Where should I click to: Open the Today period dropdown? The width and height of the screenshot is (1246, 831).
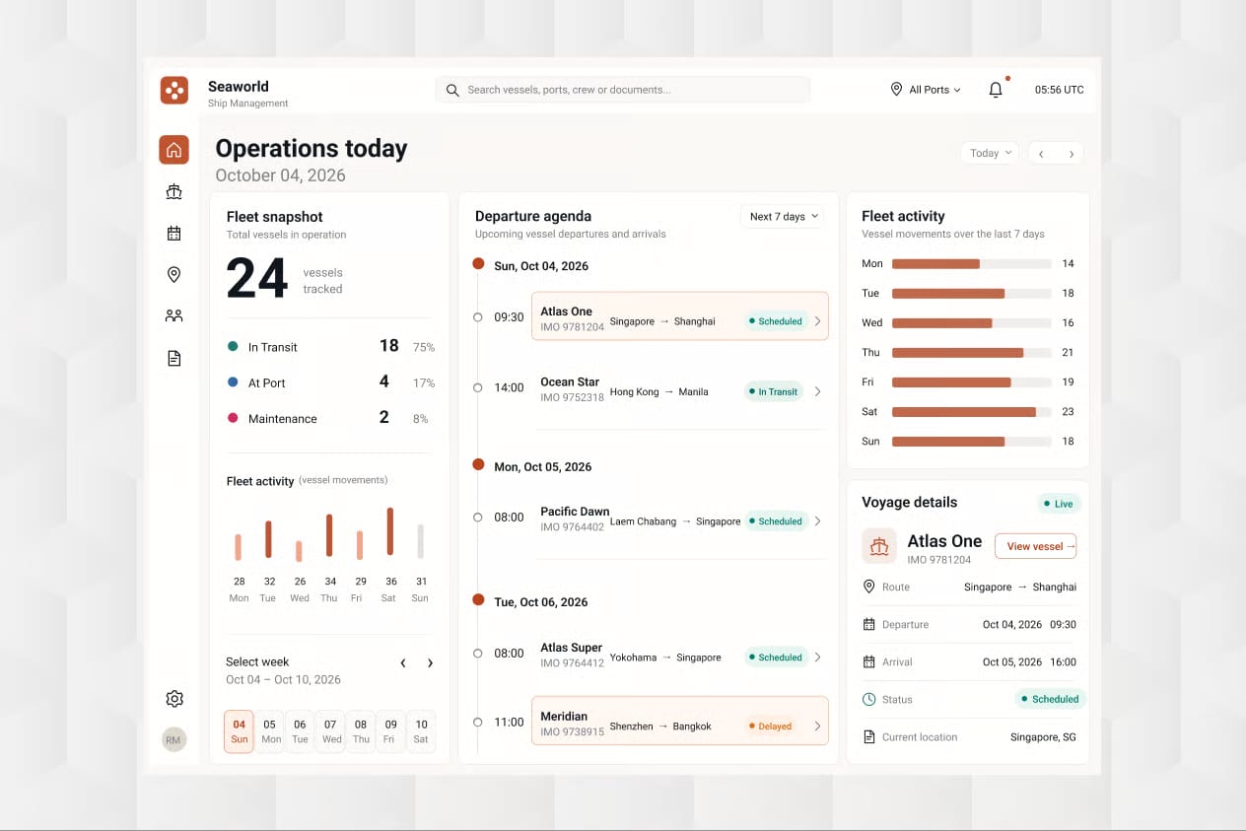click(990, 153)
